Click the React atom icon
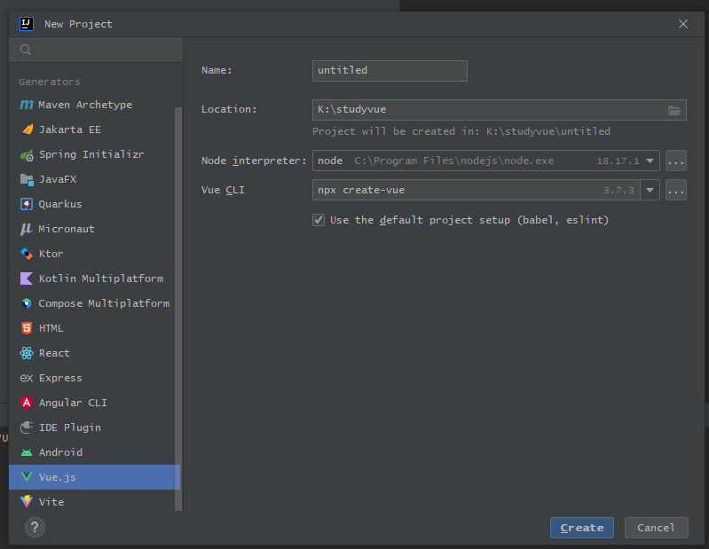The image size is (709, 549). (27, 353)
